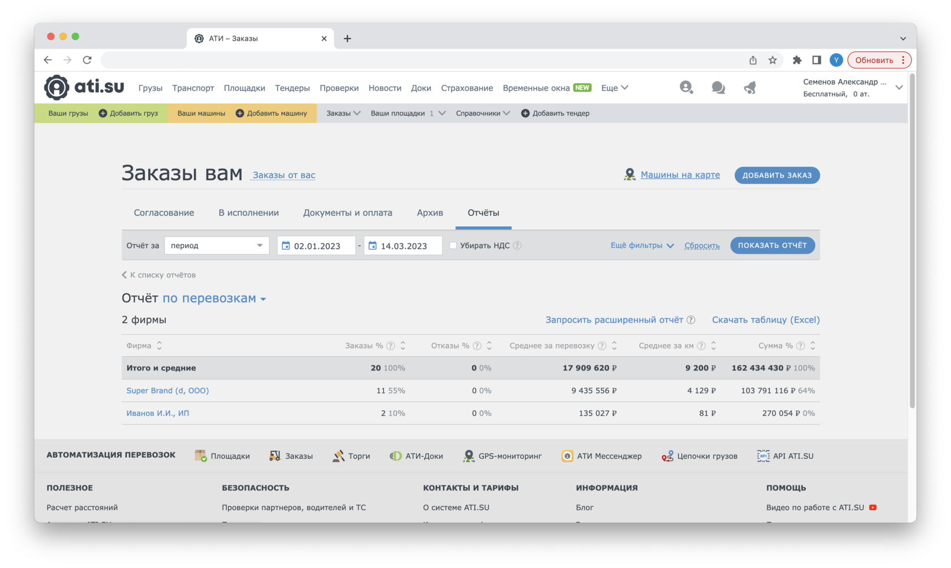Screen dimensions: 951x568
Task: Bookmark page with the star icon
Action: tap(773, 60)
